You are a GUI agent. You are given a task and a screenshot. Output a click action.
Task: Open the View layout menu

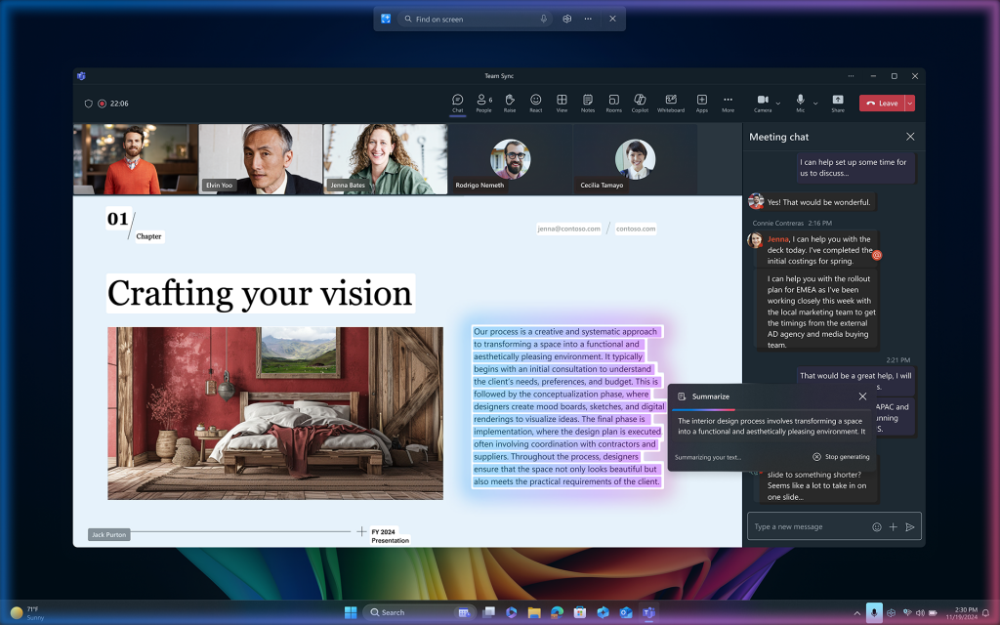tap(562, 102)
